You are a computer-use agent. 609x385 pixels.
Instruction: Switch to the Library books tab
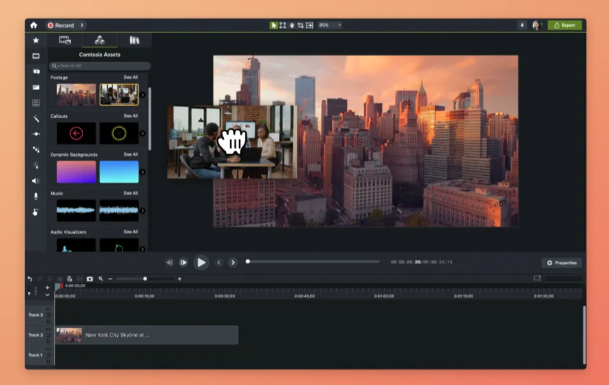click(134, 40)
